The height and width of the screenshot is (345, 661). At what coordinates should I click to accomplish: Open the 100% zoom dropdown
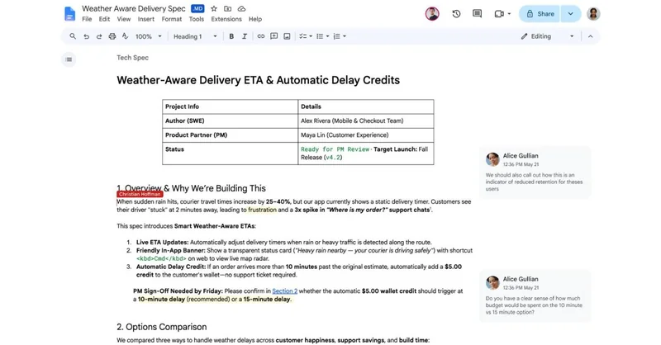tap(149, 36)
